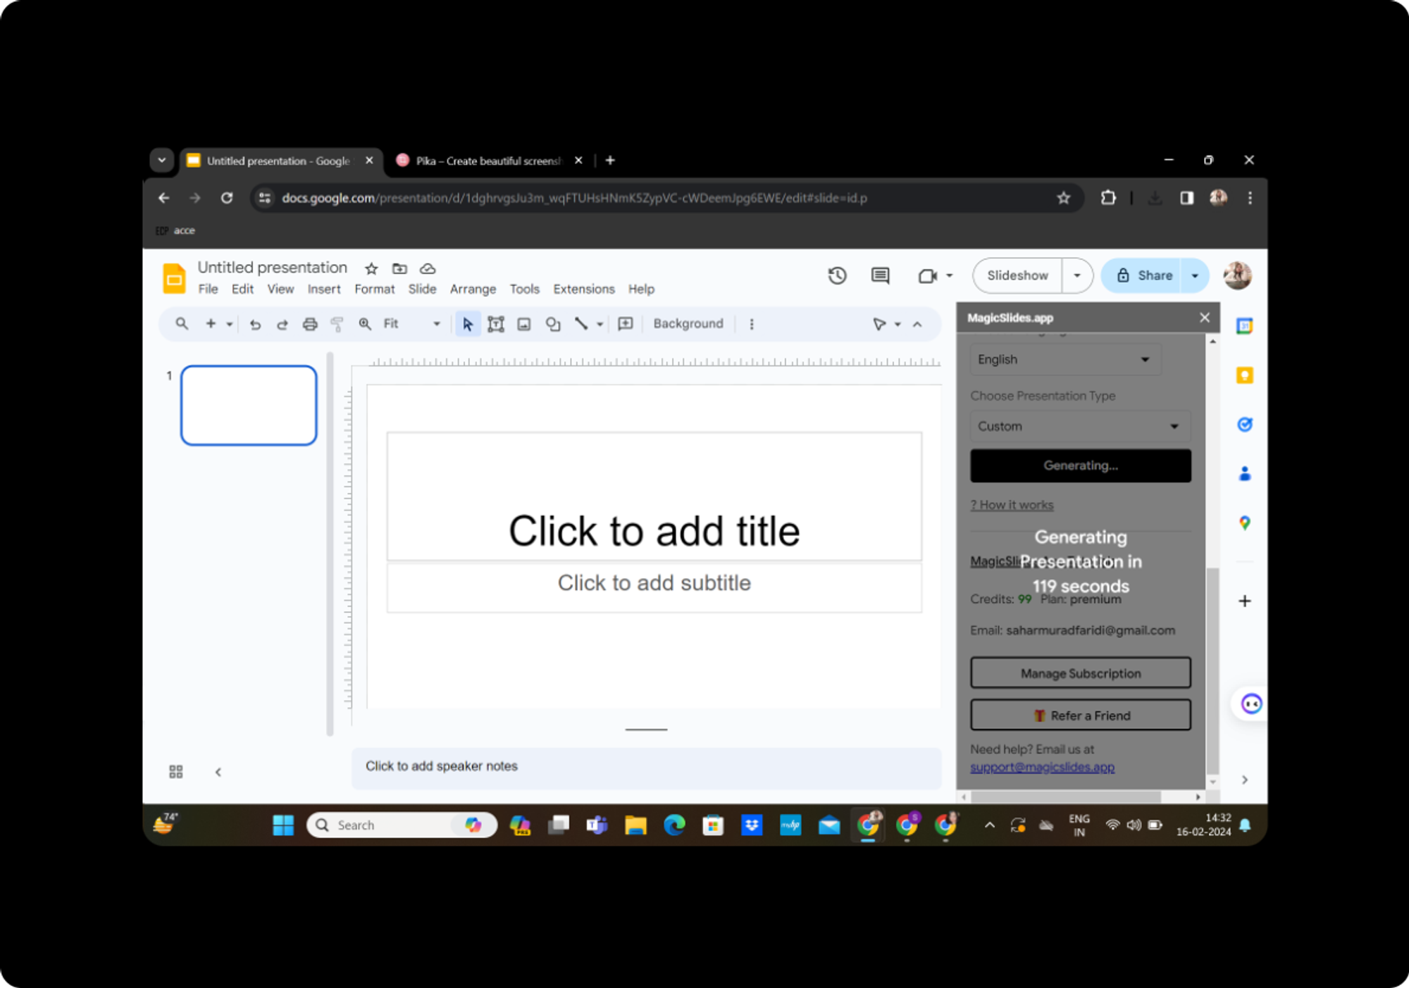Screen dimensions: 1409x988
Task: Open the Arrange menu
Action: pyautogui.click(x=473, y=289)
